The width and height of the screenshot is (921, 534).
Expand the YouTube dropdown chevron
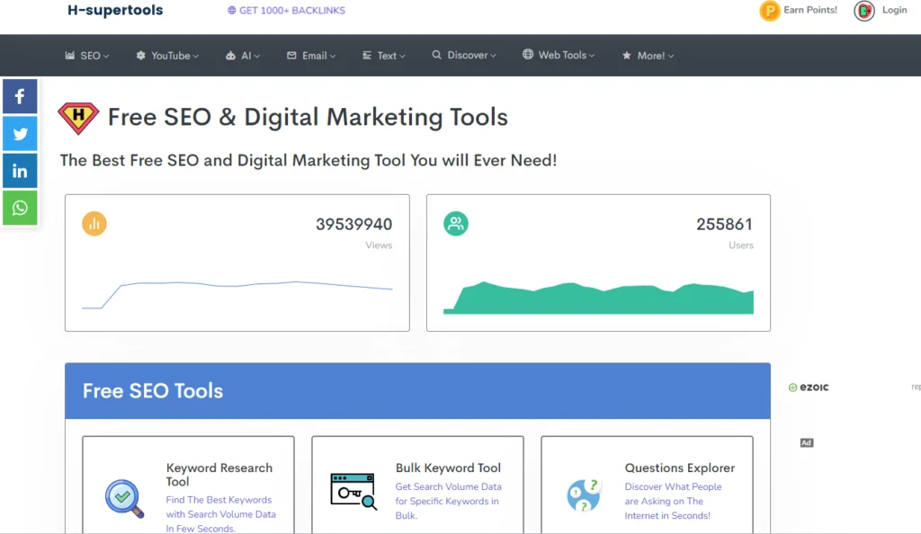(195, 57)
